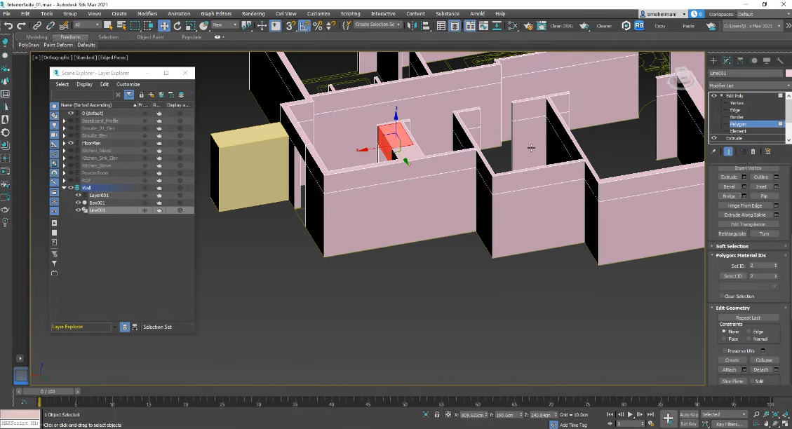
Task: Click the Line001 object name field
Action: coord(746,74)
